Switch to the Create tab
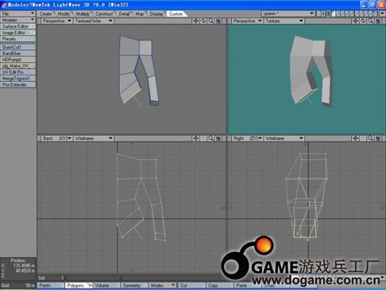The height and width of the screenshot is (290, 386). (x=45, y=14)
